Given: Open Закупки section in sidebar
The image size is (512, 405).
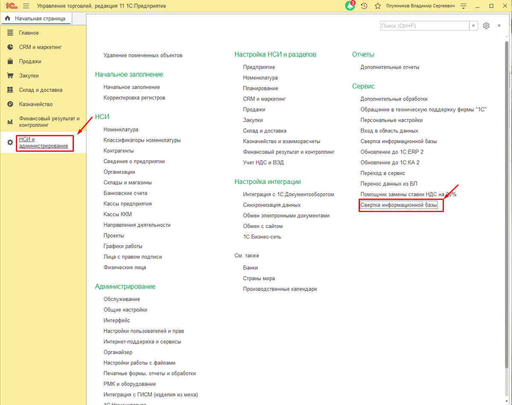Looking at the screenshot, I should (x=29, y=75).
